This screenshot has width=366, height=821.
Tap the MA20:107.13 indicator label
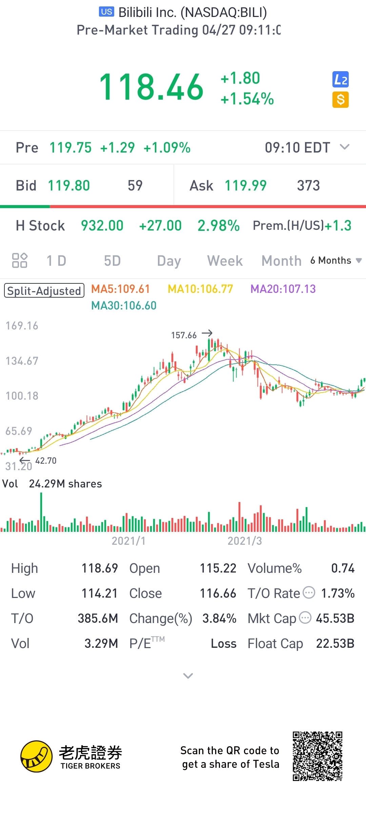tap(283, 289)
